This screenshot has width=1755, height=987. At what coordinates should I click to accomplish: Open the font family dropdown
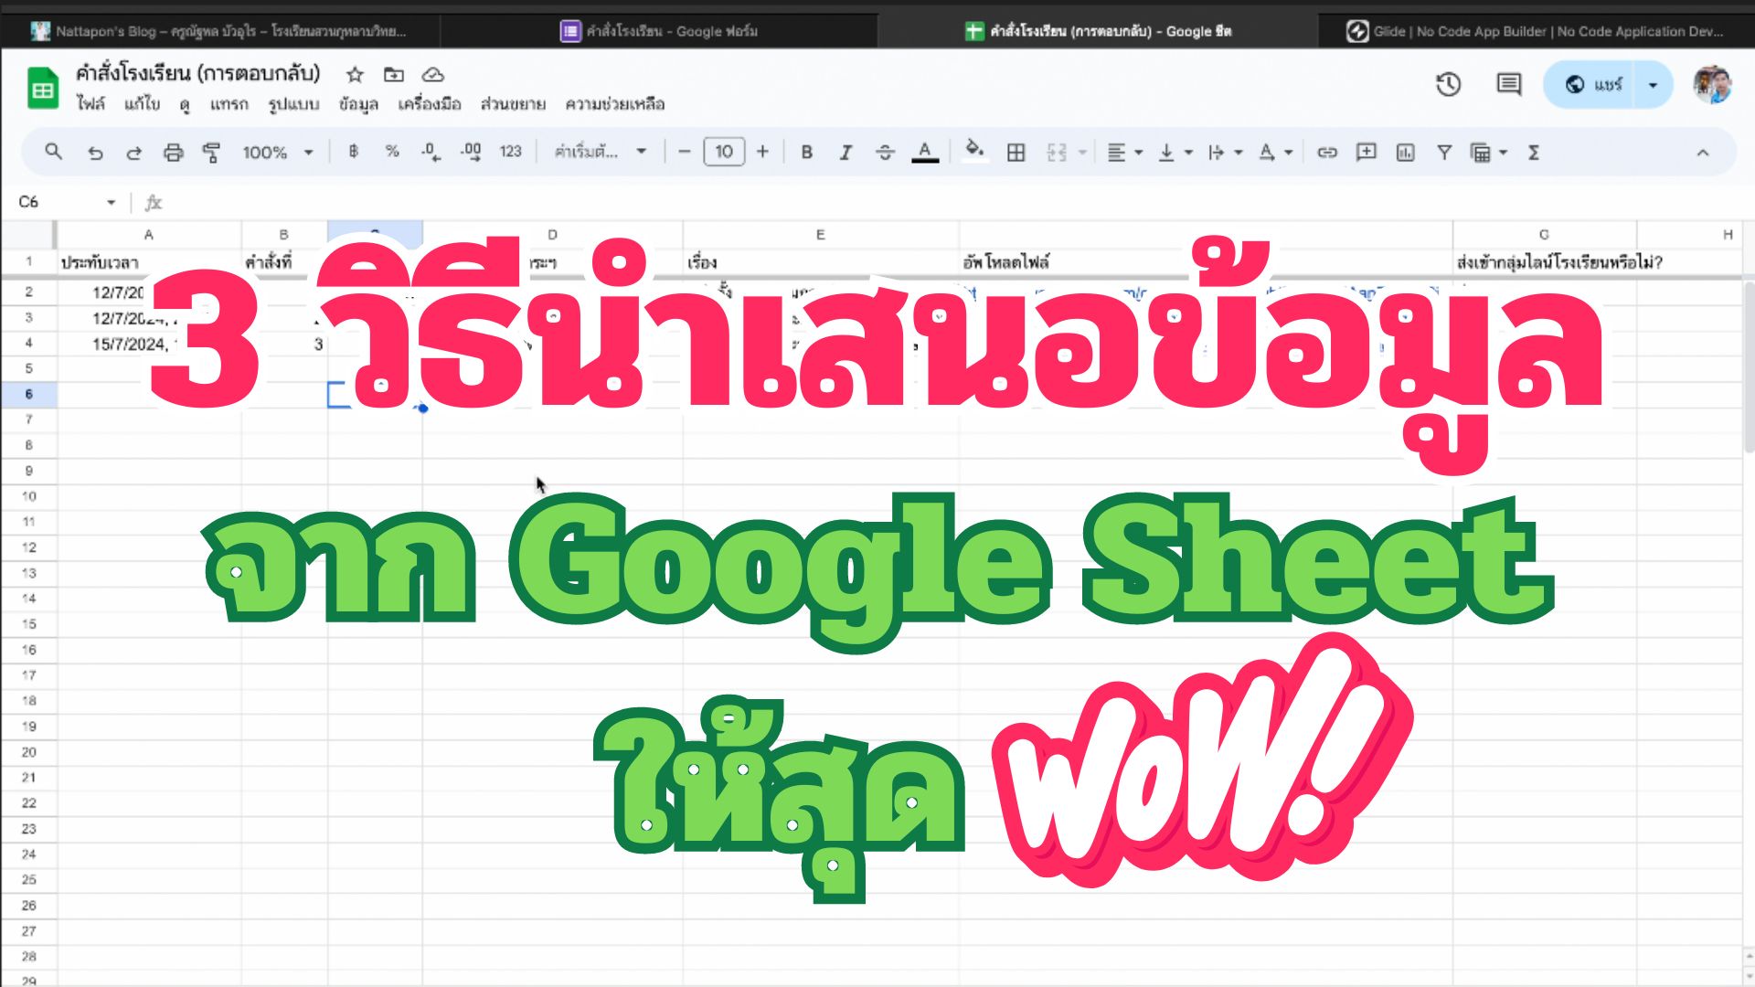tap(601, 152)
